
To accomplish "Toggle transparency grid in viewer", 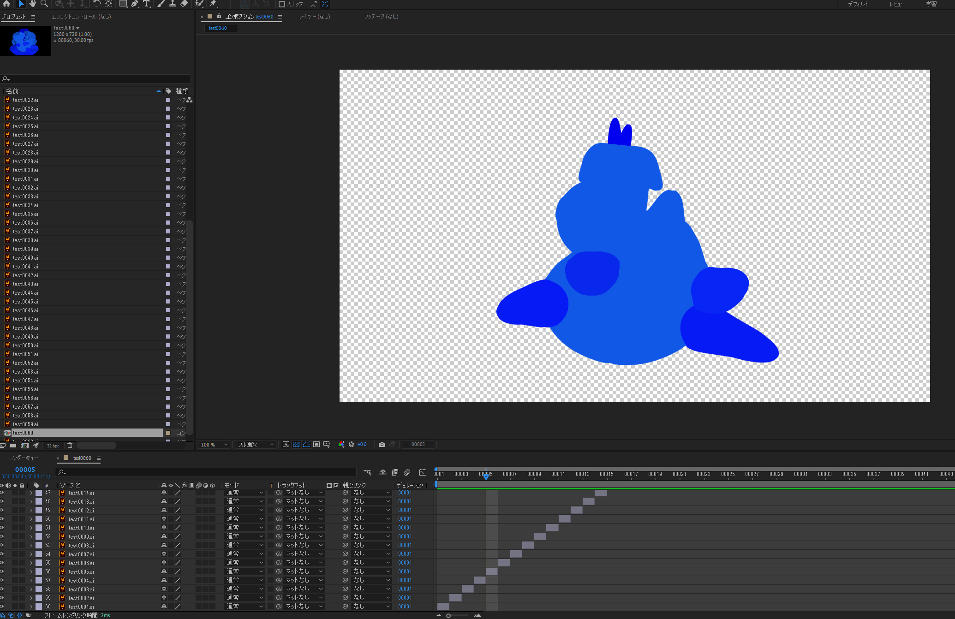I will (296, 444).
